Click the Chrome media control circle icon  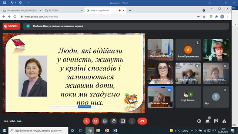pos(204,10)
